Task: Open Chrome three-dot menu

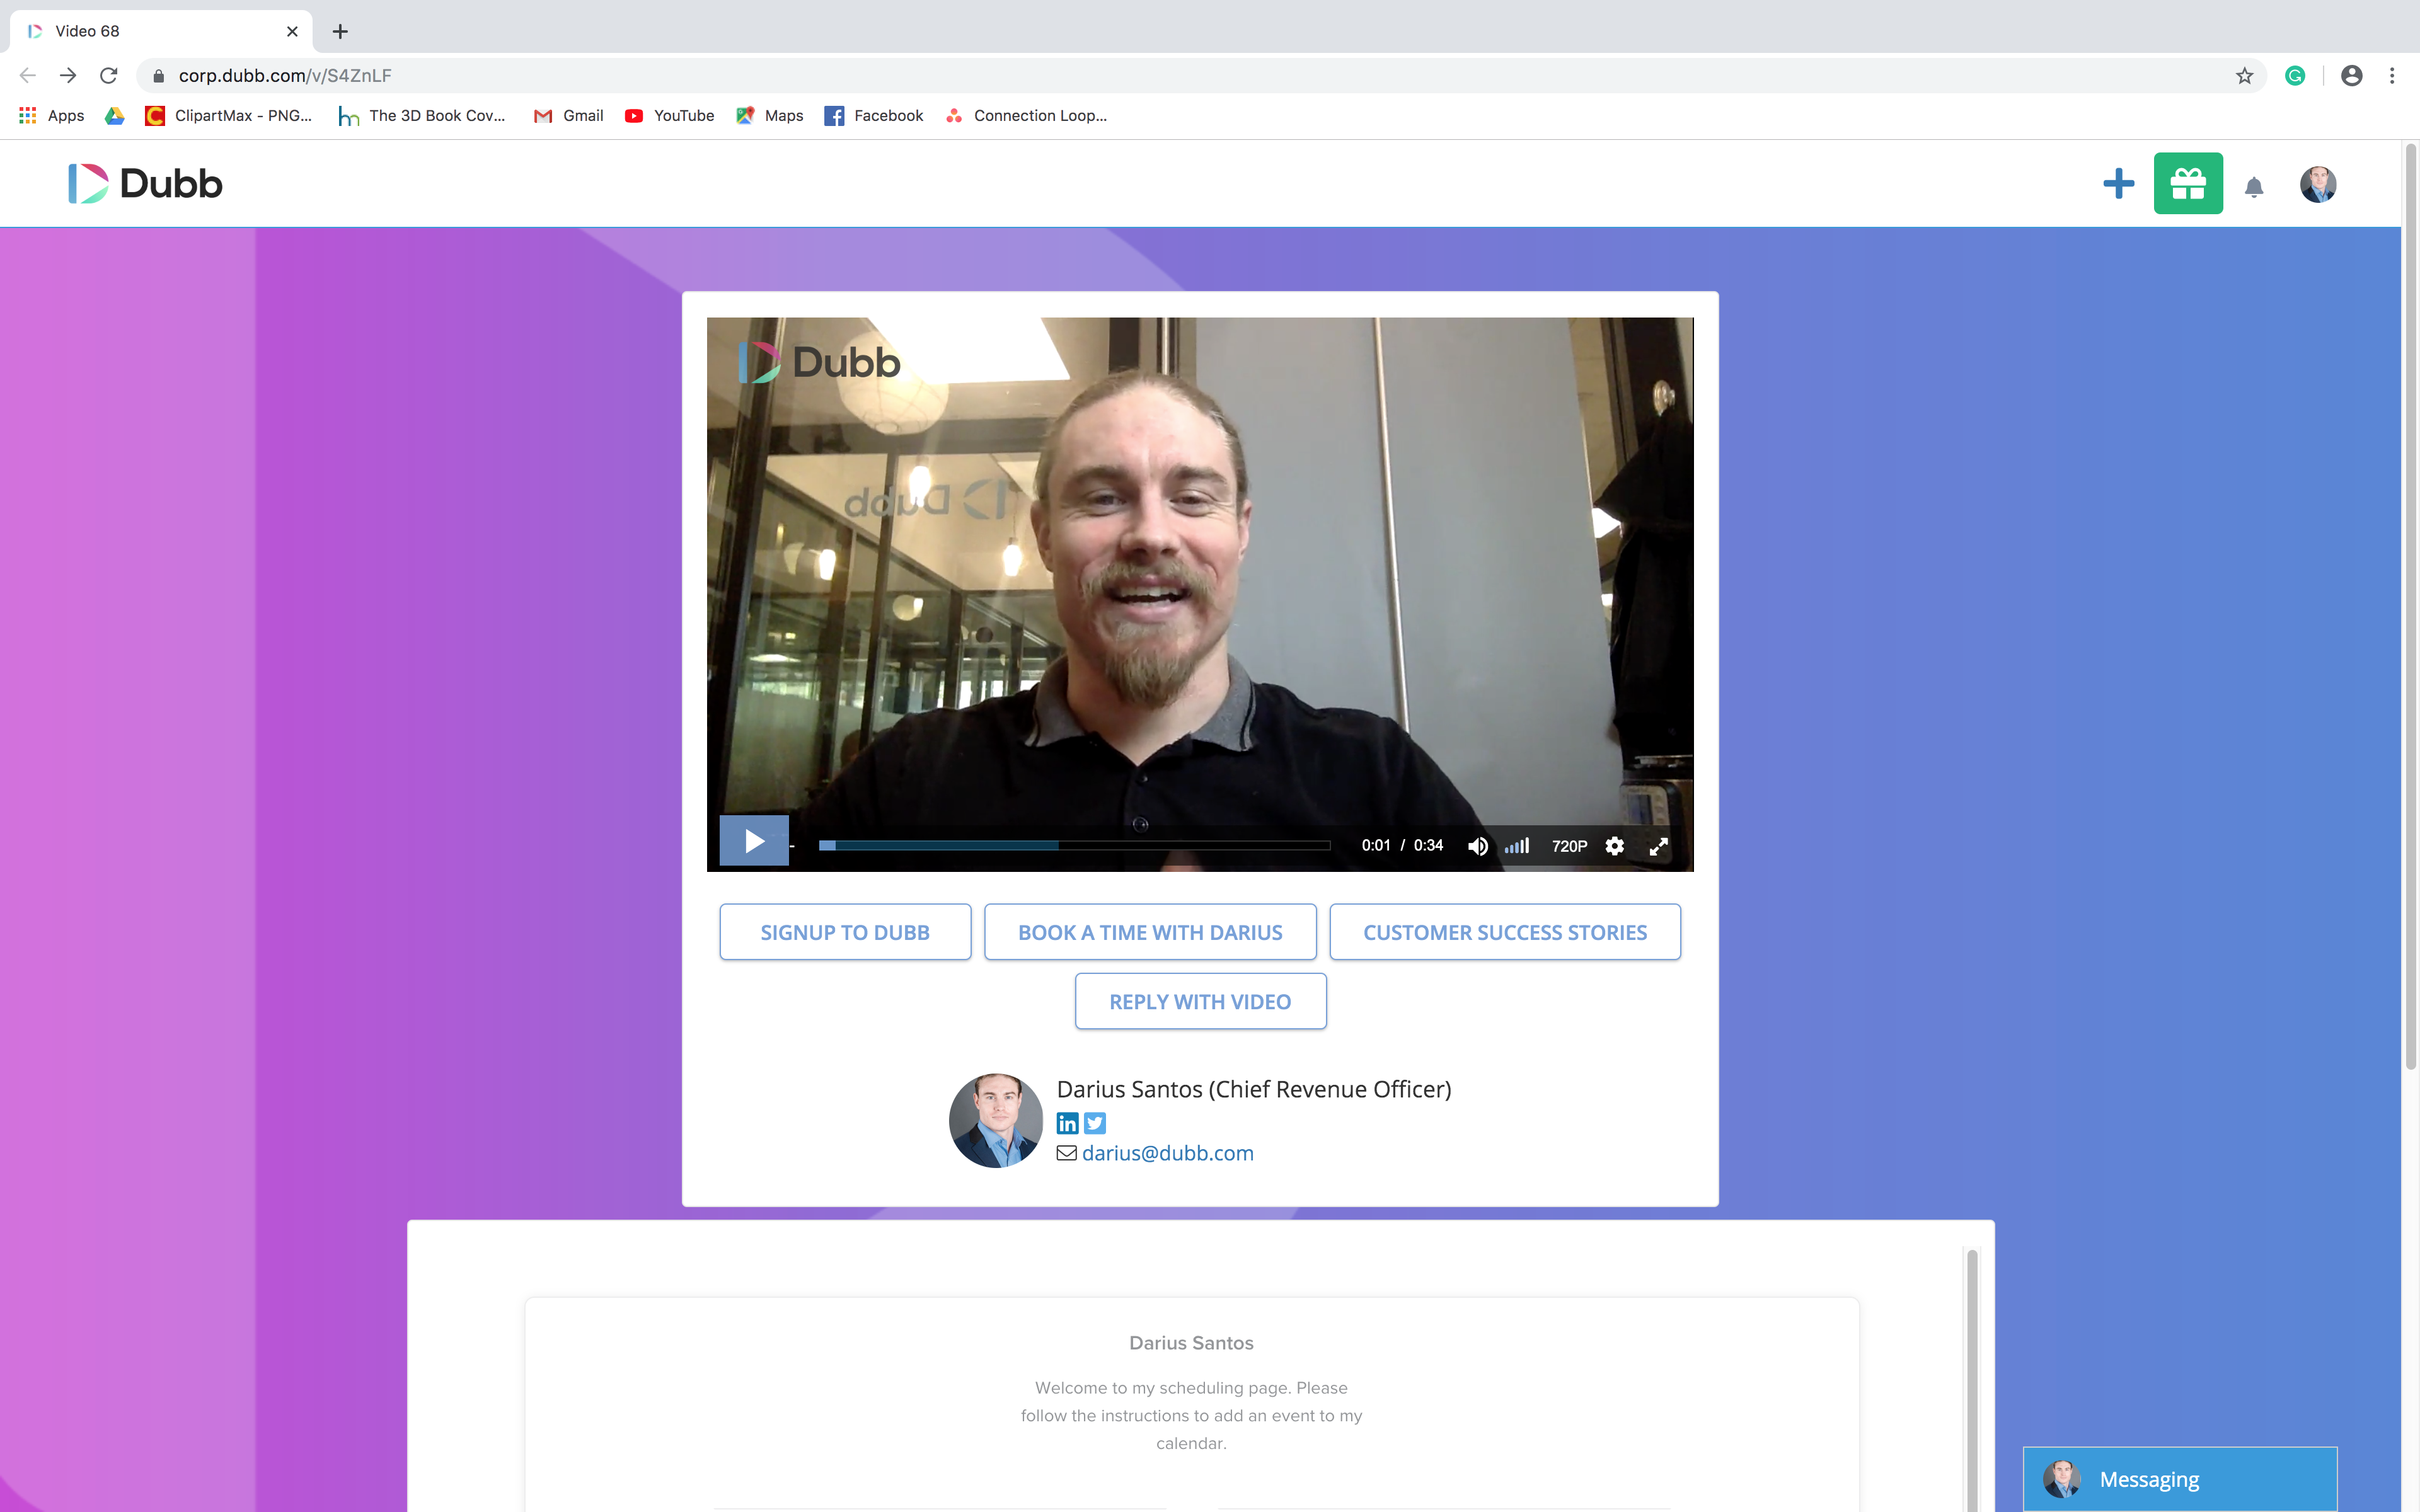Action: (2392, 75)
